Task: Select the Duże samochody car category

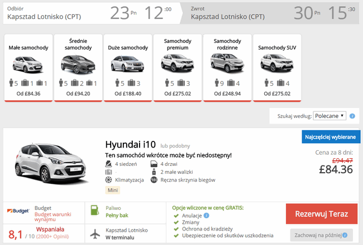Action: (x=128, y=68)
